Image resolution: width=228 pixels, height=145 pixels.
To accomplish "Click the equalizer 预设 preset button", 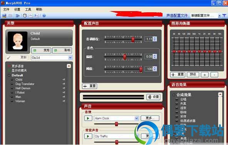I will point(193,74).
